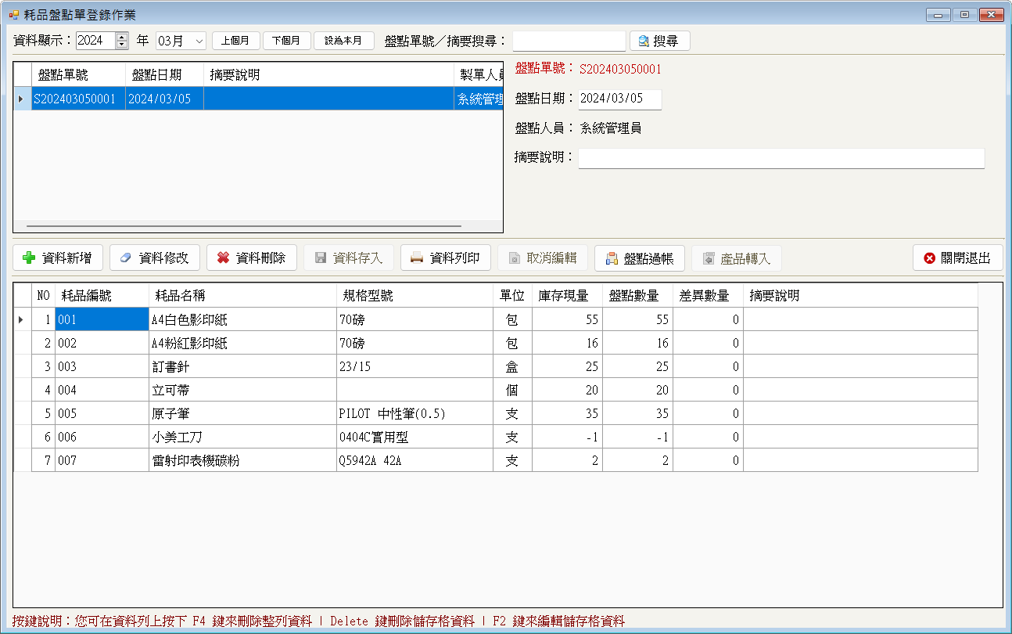The height and width of the screenshot is (634, 1012).
Task: Close the window with the red X button
Action: coord(991,14)
